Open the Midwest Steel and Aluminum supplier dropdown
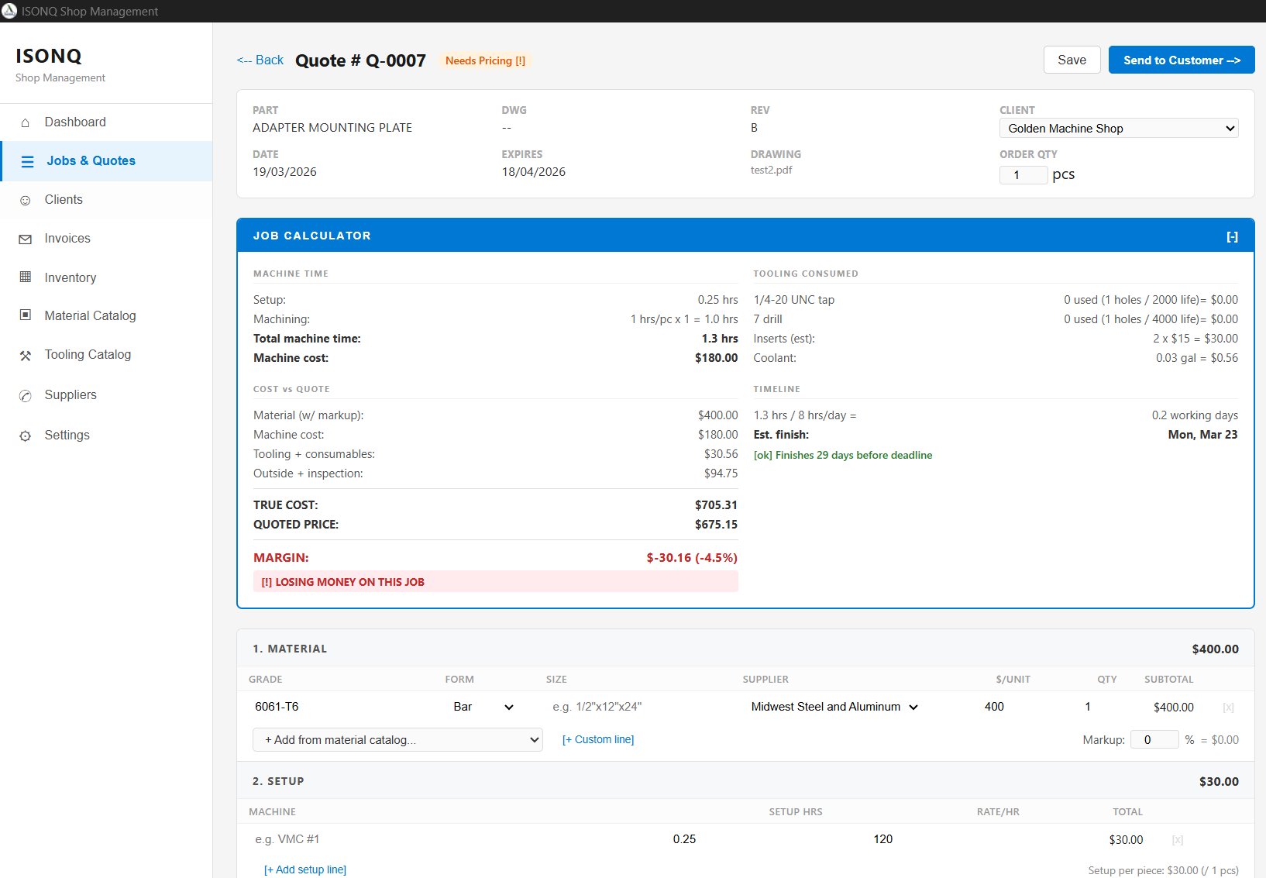The height and width of the screenshot is (878, 1266). (x=834, y=707)
